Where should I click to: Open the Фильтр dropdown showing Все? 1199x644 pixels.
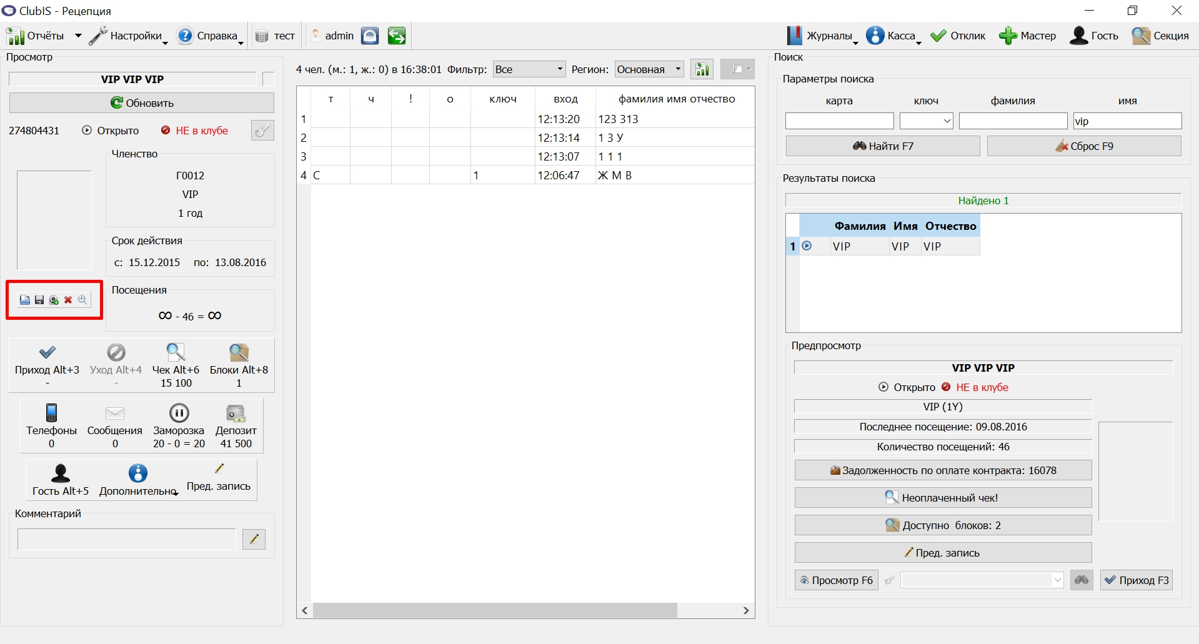click(529, 69)
